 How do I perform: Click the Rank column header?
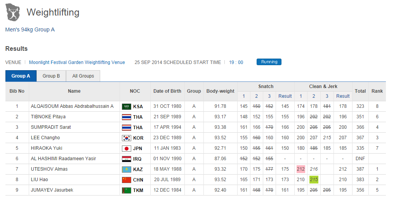tap(377, 91)
